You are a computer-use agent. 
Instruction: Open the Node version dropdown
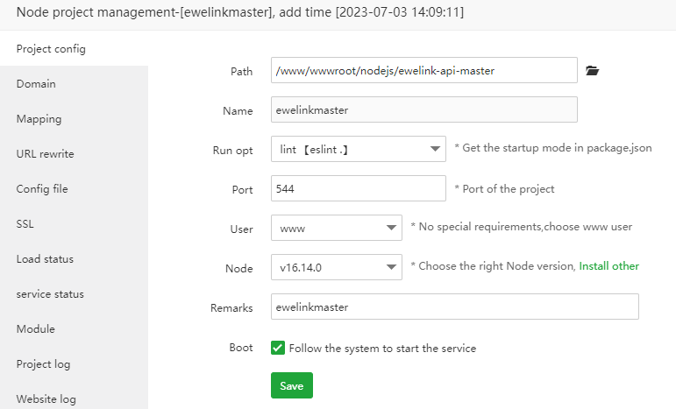pos(337,267)
